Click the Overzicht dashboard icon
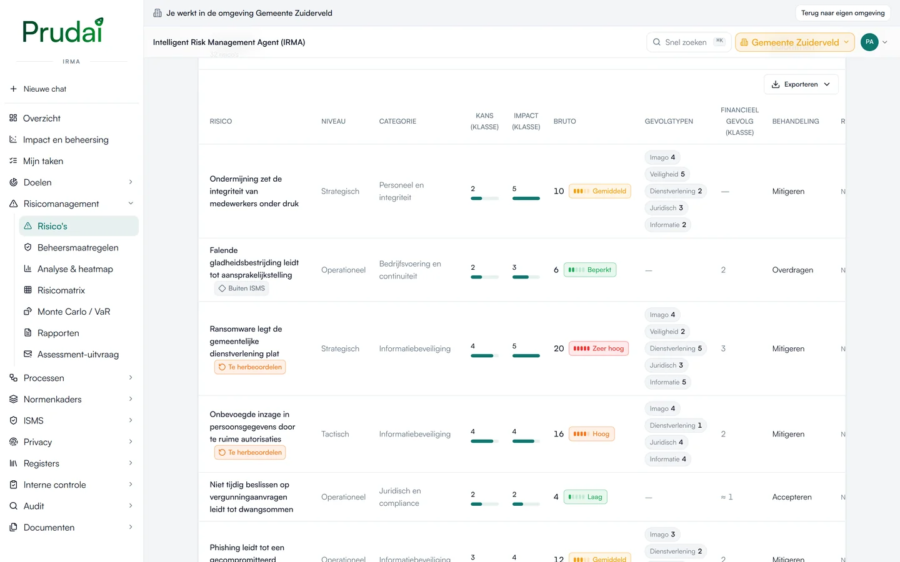900x562 pixels. point(13,118)
